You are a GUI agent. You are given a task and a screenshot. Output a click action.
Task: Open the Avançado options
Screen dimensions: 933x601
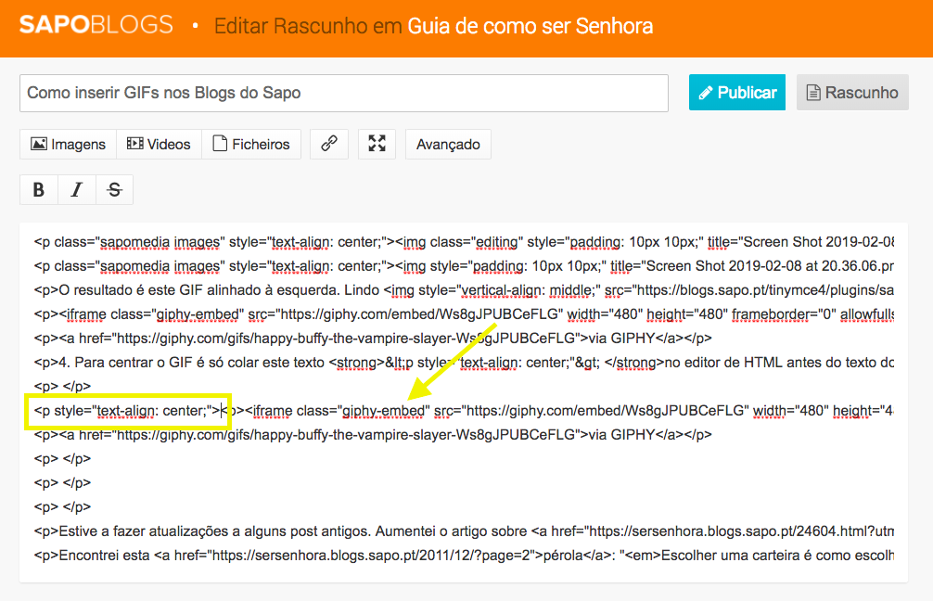click(448, 144)
